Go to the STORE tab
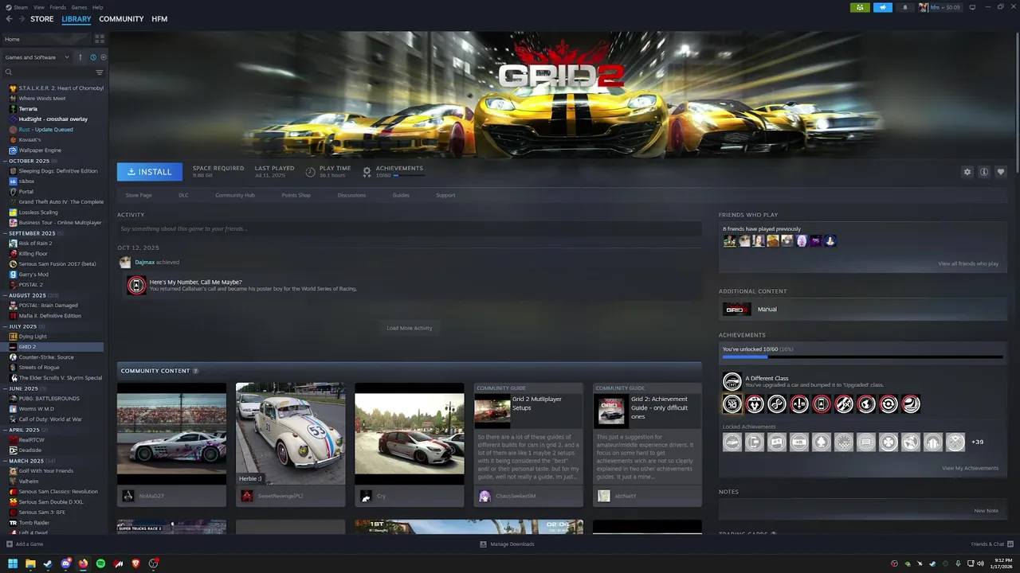The width and height of the screenshot is (1020, 573). point(42,19)
